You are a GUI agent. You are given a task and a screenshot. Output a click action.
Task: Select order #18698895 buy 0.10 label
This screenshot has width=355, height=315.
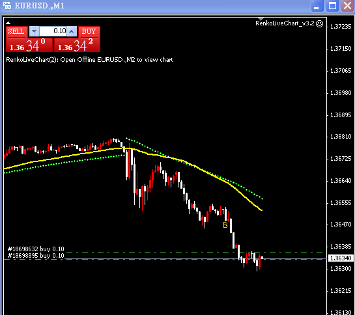36,256
